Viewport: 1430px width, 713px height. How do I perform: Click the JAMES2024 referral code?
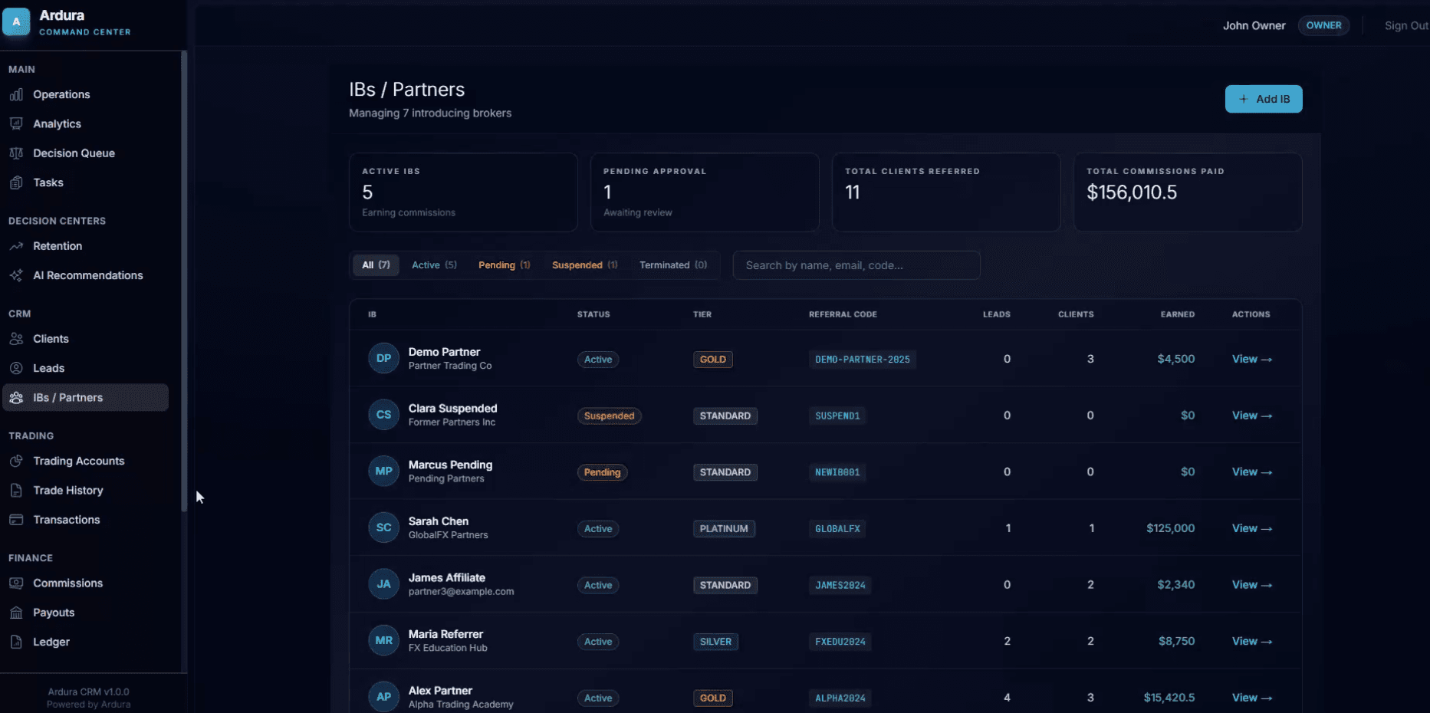[840, 585]
